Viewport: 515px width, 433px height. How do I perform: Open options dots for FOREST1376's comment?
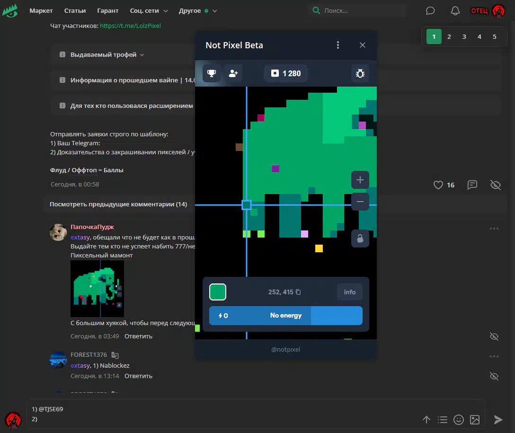click(x=494, y=356)
